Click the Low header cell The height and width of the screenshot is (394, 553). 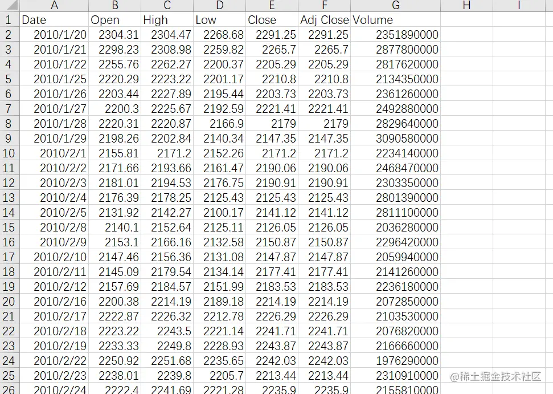(220, 20)
